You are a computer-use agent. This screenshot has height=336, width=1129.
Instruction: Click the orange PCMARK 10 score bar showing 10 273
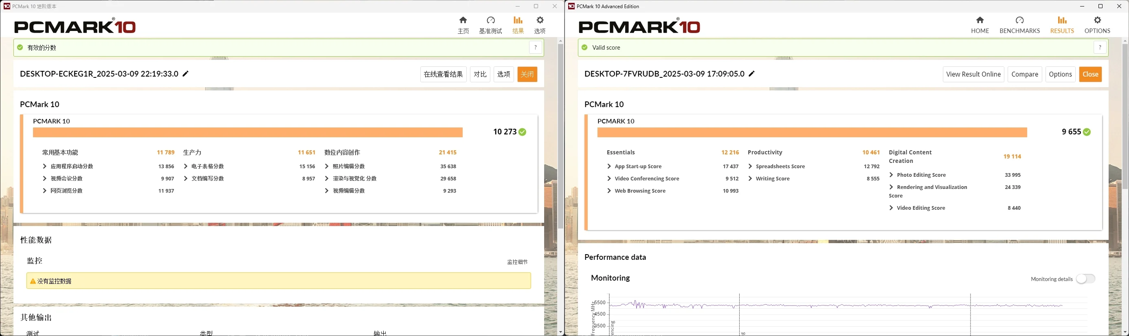tap(248, 132)
